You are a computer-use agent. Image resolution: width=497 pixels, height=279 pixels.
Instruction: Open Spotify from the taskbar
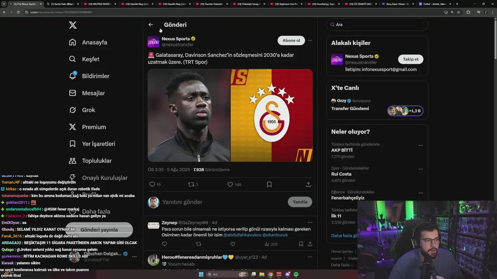[x=296, y=274]
